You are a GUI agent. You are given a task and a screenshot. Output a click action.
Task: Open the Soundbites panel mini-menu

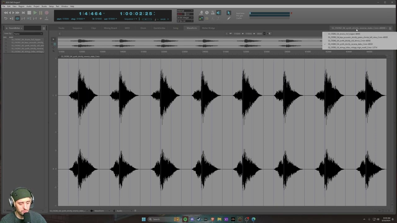coord(44,28)
